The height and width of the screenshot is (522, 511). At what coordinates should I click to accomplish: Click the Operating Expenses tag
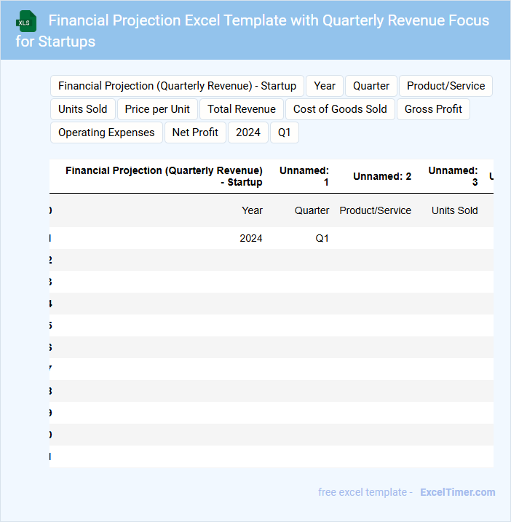tap(106, 133)
